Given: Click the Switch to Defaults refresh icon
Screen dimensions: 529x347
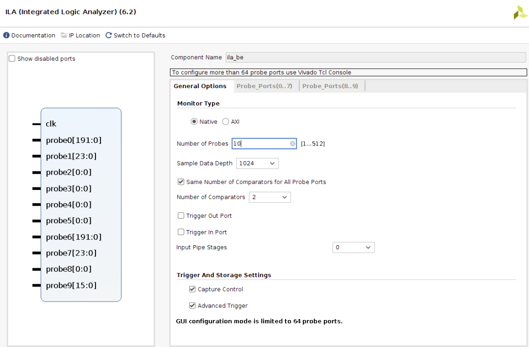Looking at the screenshot, I should [109, 35].
